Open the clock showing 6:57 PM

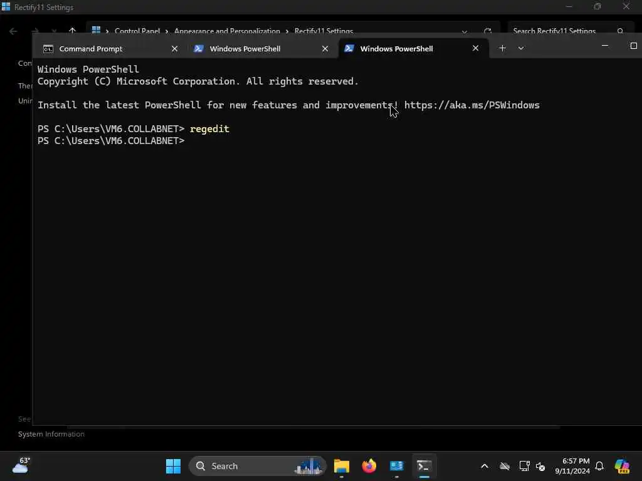572,466
